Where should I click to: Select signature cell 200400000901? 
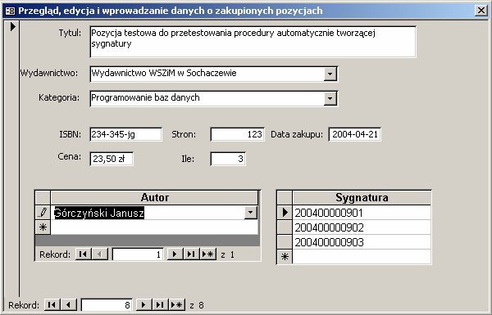(362, 213)
